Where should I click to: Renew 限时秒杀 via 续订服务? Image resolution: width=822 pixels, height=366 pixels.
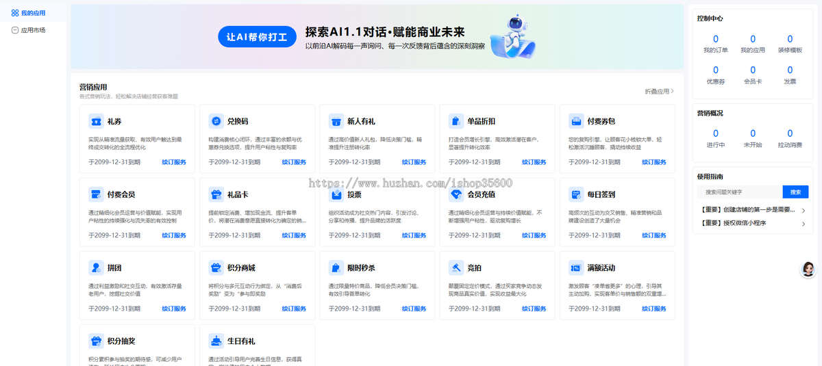414,309
